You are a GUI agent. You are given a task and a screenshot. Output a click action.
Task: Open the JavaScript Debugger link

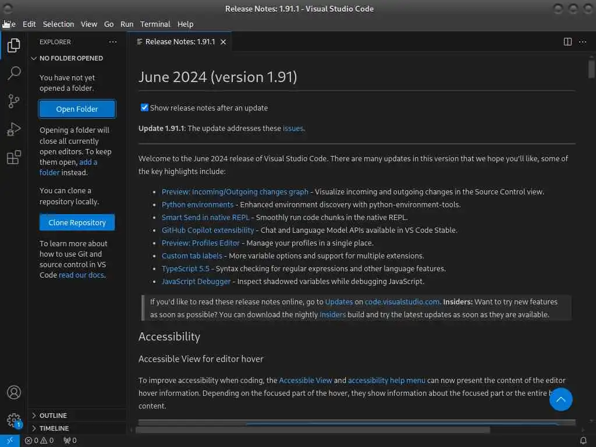pyautogui.click(x=196, y=282)
